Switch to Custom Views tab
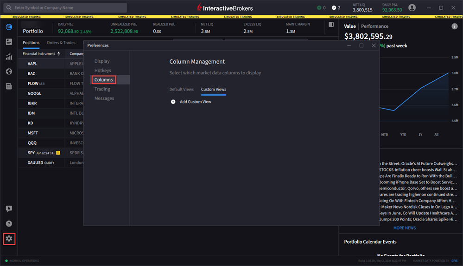Viewport: 463px width, 266px height. click(214, 89)
